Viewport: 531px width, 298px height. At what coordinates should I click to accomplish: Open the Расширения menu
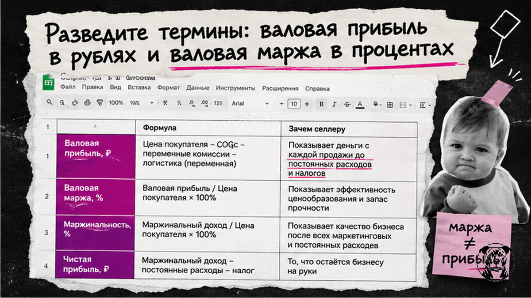(280, 88)
